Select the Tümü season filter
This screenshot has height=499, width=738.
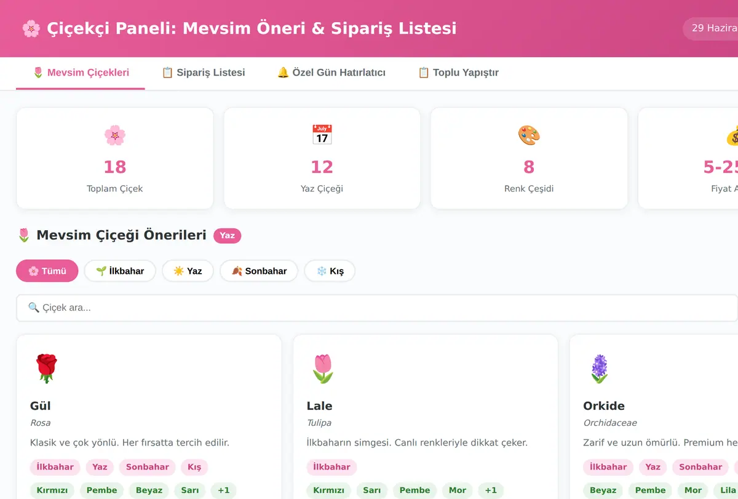coord(47,271)
